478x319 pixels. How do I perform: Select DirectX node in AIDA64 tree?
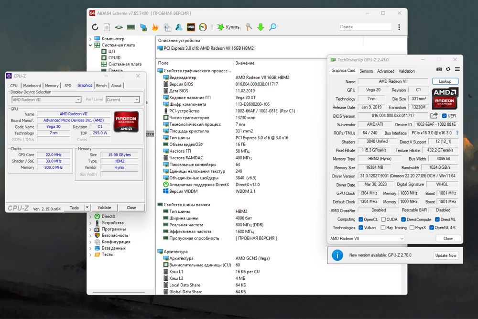click(x=108, y=216)
